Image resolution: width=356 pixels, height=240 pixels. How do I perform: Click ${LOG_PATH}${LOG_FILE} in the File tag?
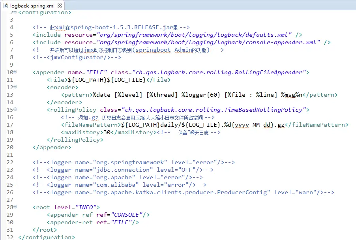pos(107,80)
